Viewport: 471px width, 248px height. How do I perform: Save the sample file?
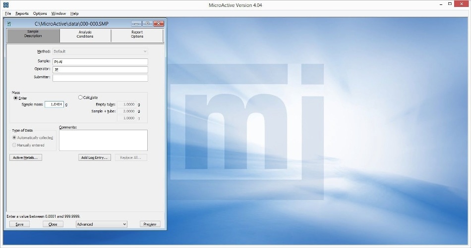[x=19, y=224]
